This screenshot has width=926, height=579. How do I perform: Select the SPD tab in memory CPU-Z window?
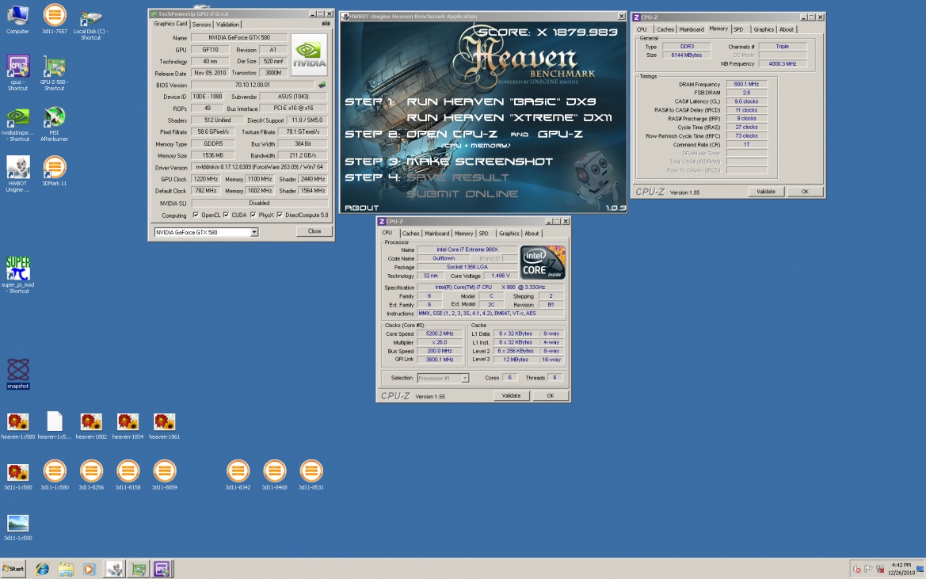click(x=738, y=29)
